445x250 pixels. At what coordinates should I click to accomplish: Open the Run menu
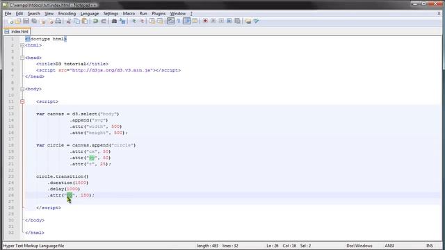click(143, 14)
